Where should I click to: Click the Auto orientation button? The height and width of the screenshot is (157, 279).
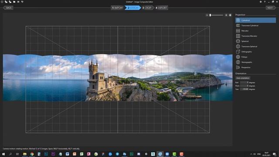coord(243,78)
